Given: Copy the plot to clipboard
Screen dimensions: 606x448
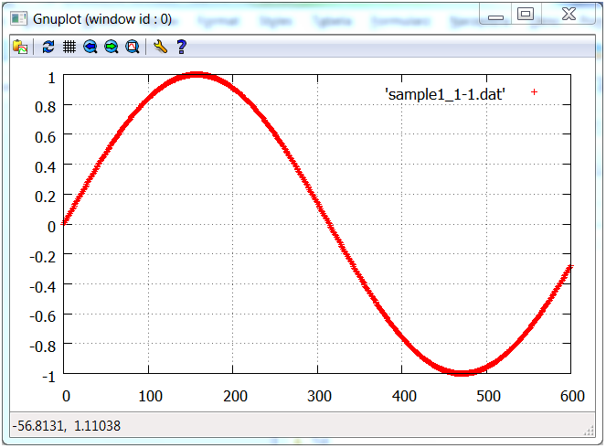Looking at the screenshot, I should [x=20, y=47].
